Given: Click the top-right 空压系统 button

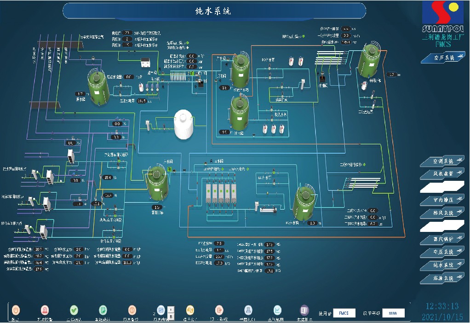Looking at the screenshot, I should tap(442, 58).
